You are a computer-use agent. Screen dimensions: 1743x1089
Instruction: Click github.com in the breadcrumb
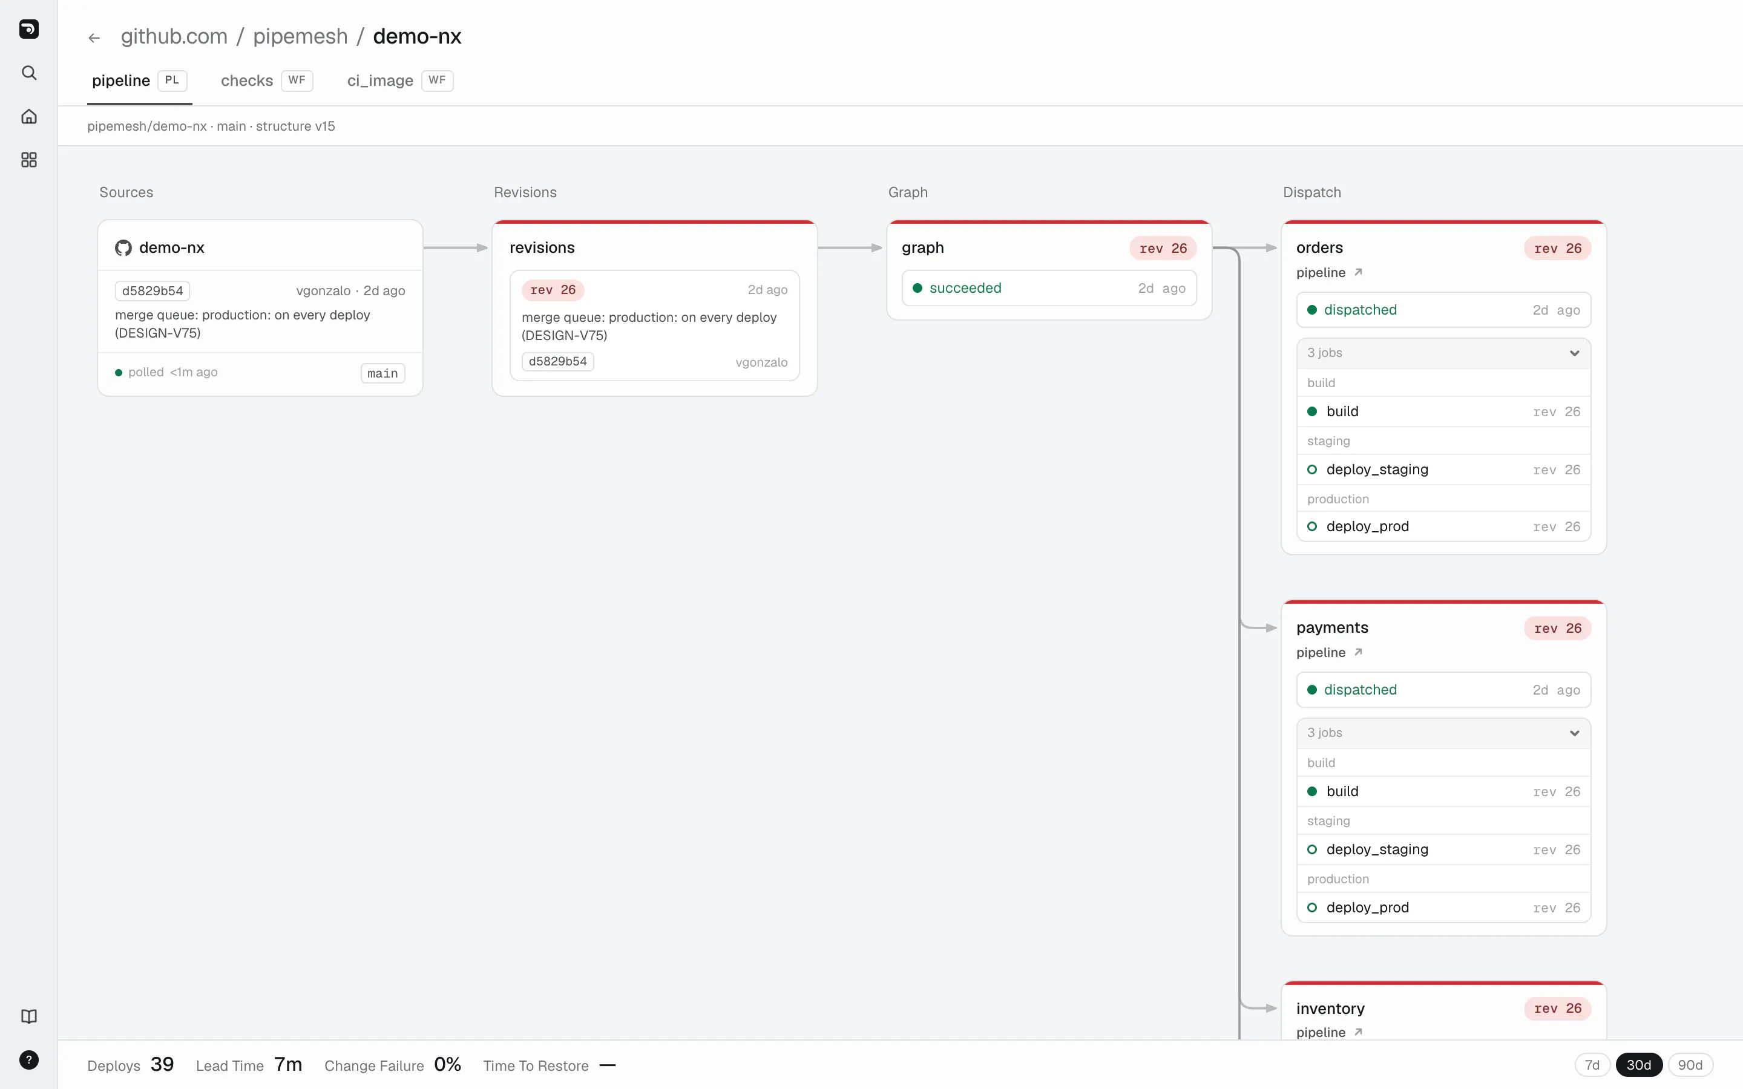click(x=174, y=36)
